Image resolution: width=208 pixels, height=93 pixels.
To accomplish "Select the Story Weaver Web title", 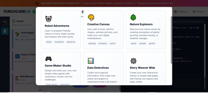I will click(x=142, y=68).
